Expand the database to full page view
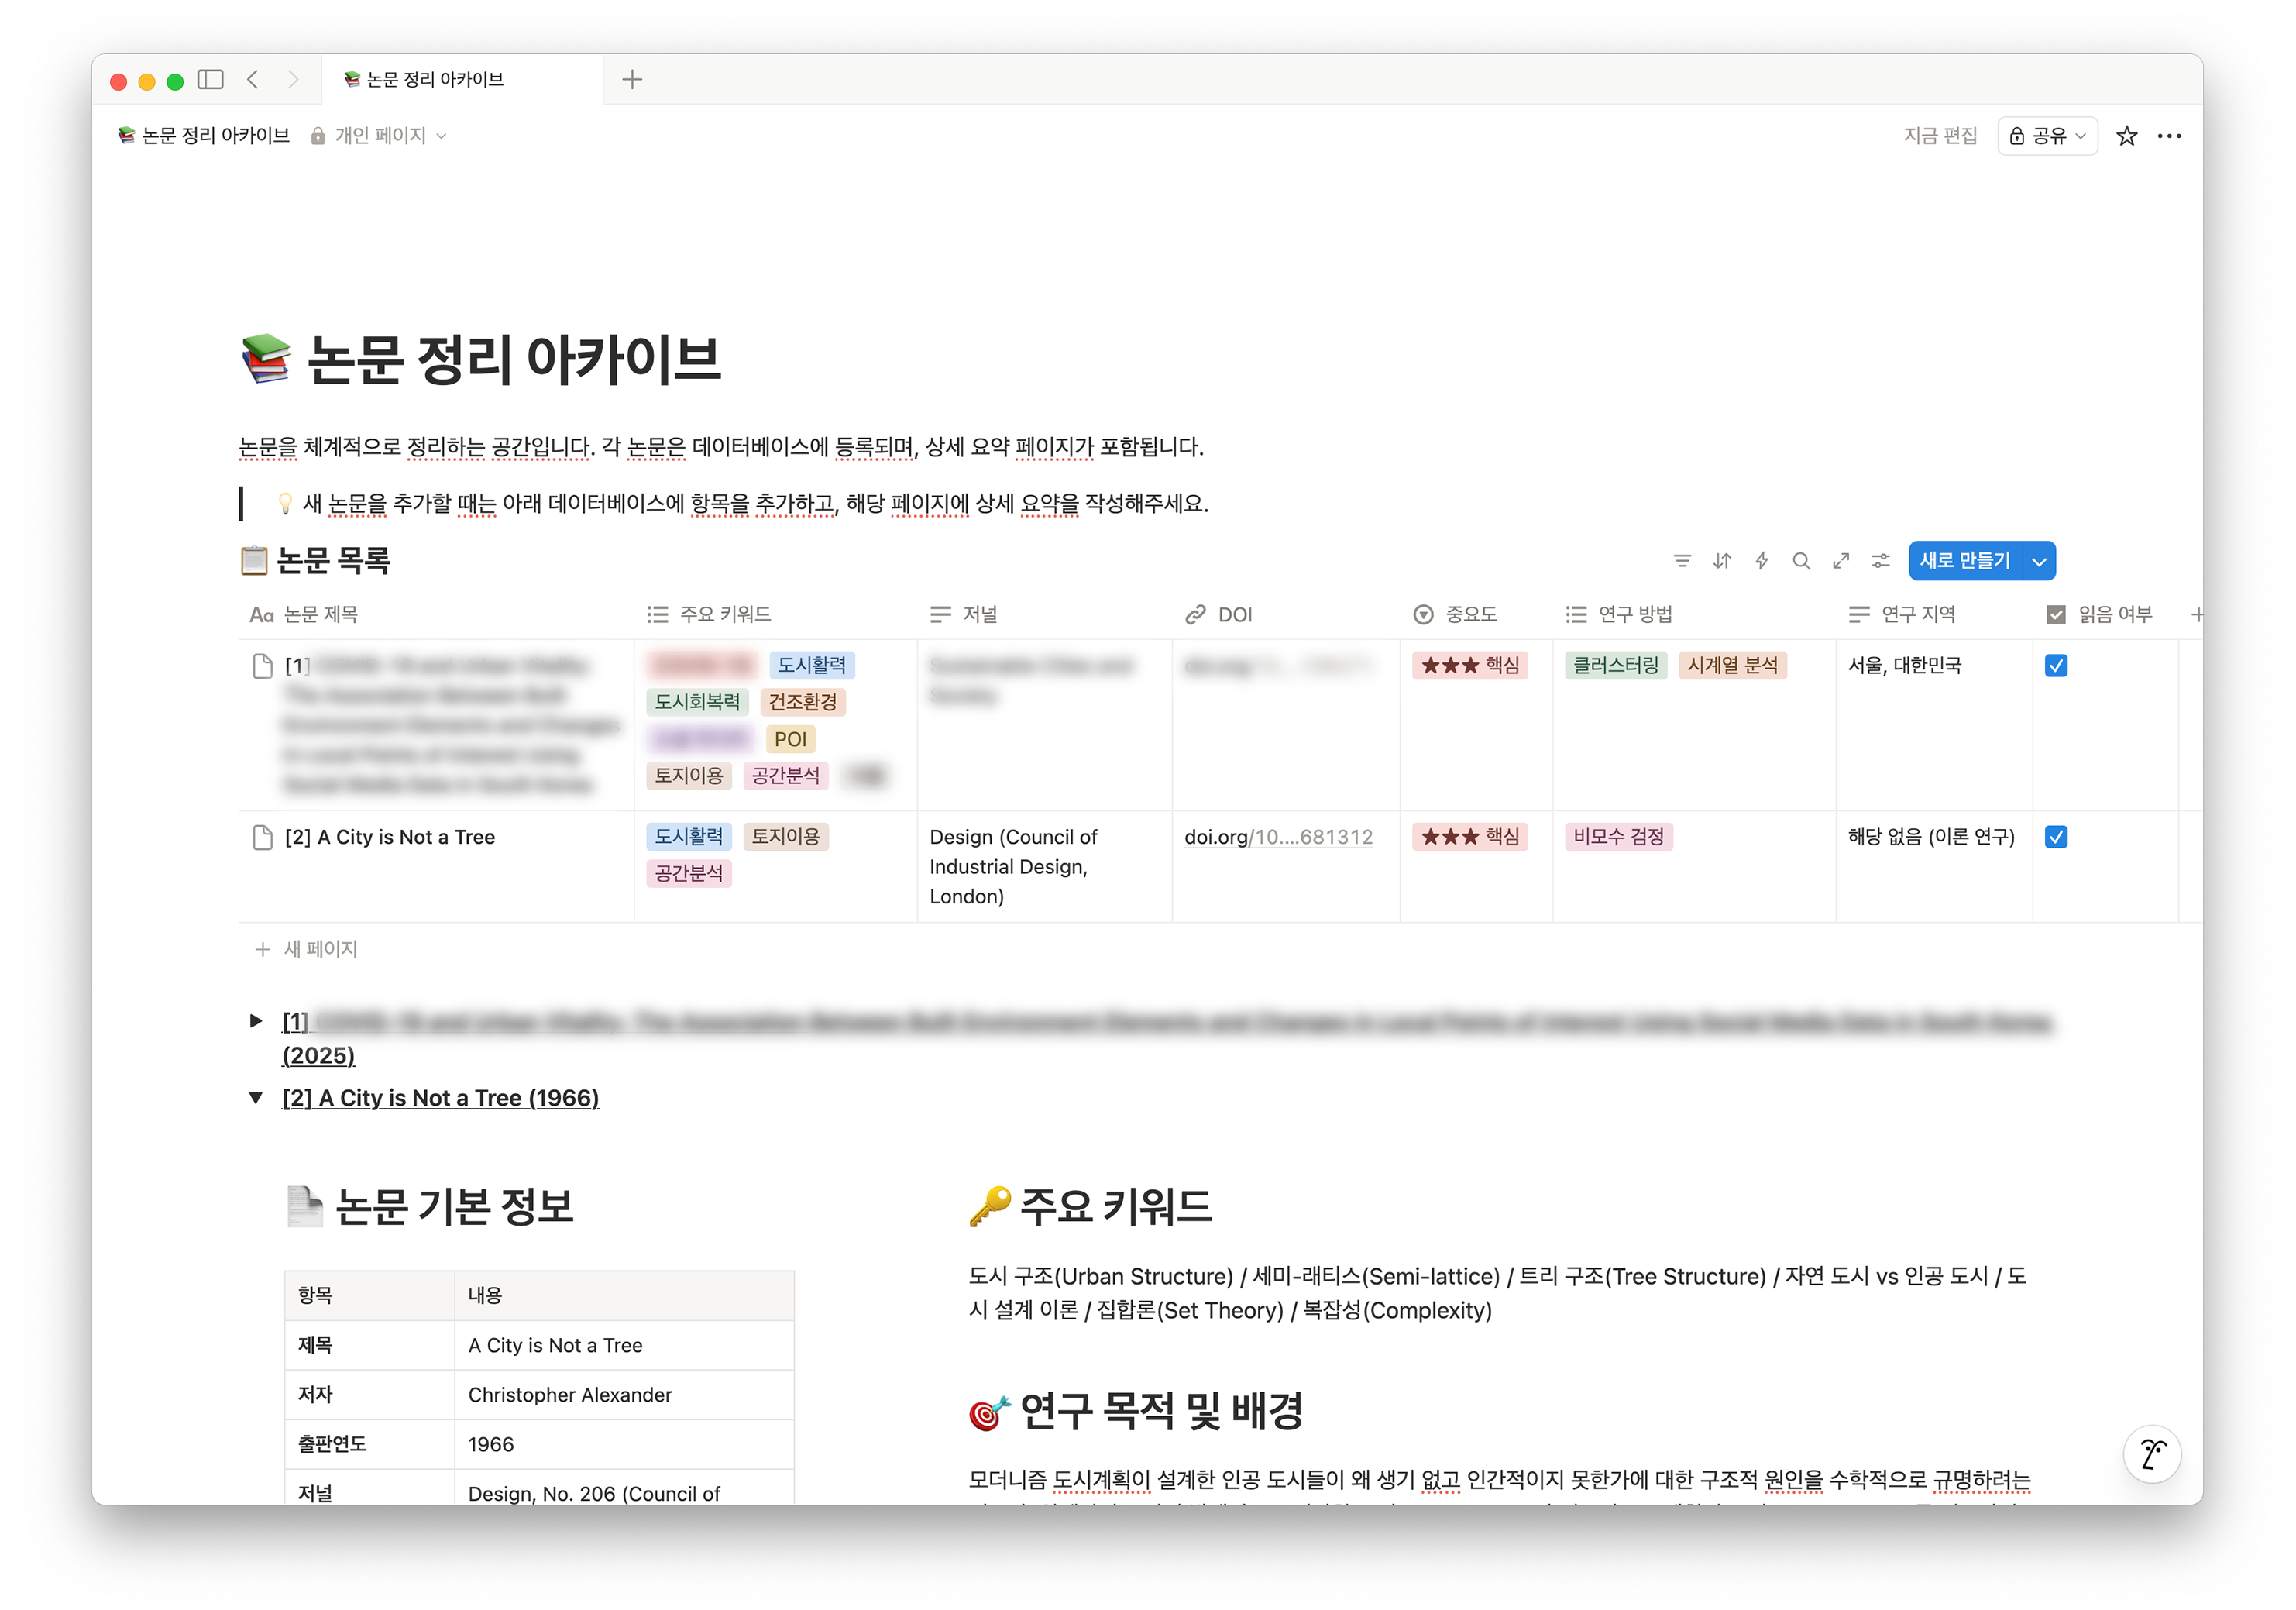Viewport: 2296px width, 1610px height. point(1841,561)
